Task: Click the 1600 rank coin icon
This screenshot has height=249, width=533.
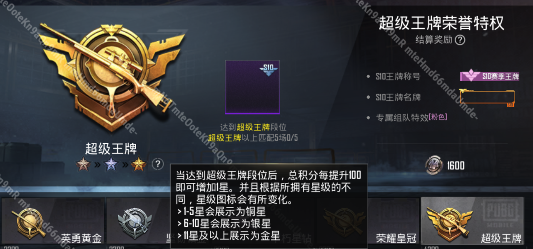Action: pos(433,166)
